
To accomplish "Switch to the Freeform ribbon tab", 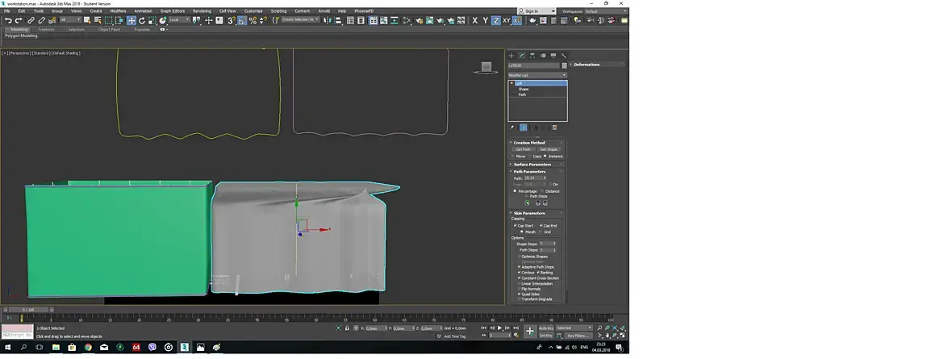I will [x=47, y=29].
